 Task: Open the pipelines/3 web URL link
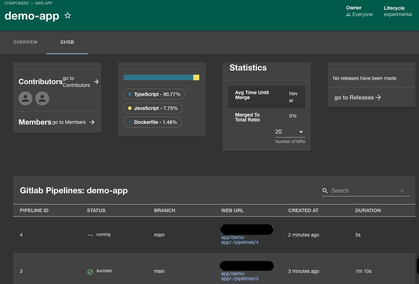click(240, 276)
